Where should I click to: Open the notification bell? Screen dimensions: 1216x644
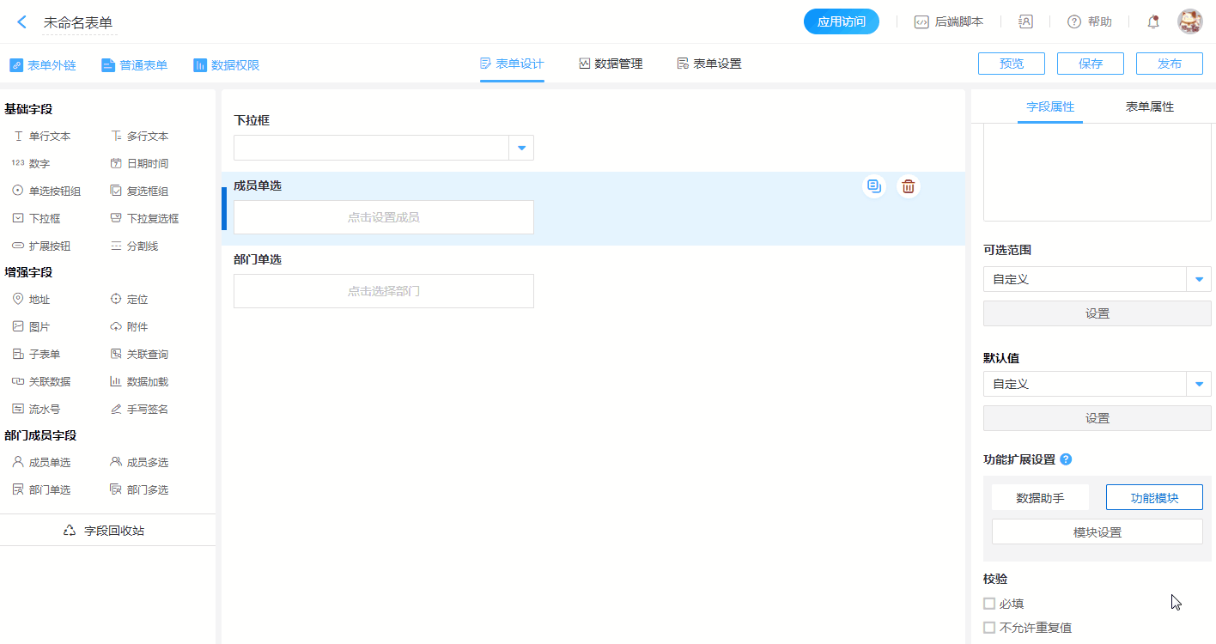pos(1153,22)
